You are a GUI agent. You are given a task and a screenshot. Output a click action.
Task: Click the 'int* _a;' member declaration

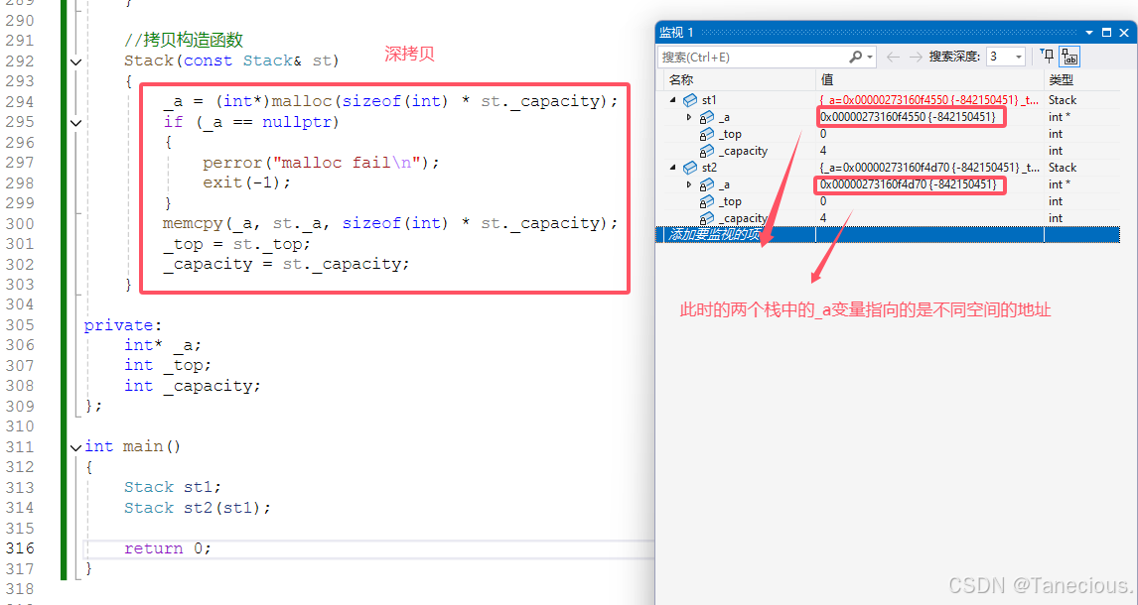(x=163, y=345)
